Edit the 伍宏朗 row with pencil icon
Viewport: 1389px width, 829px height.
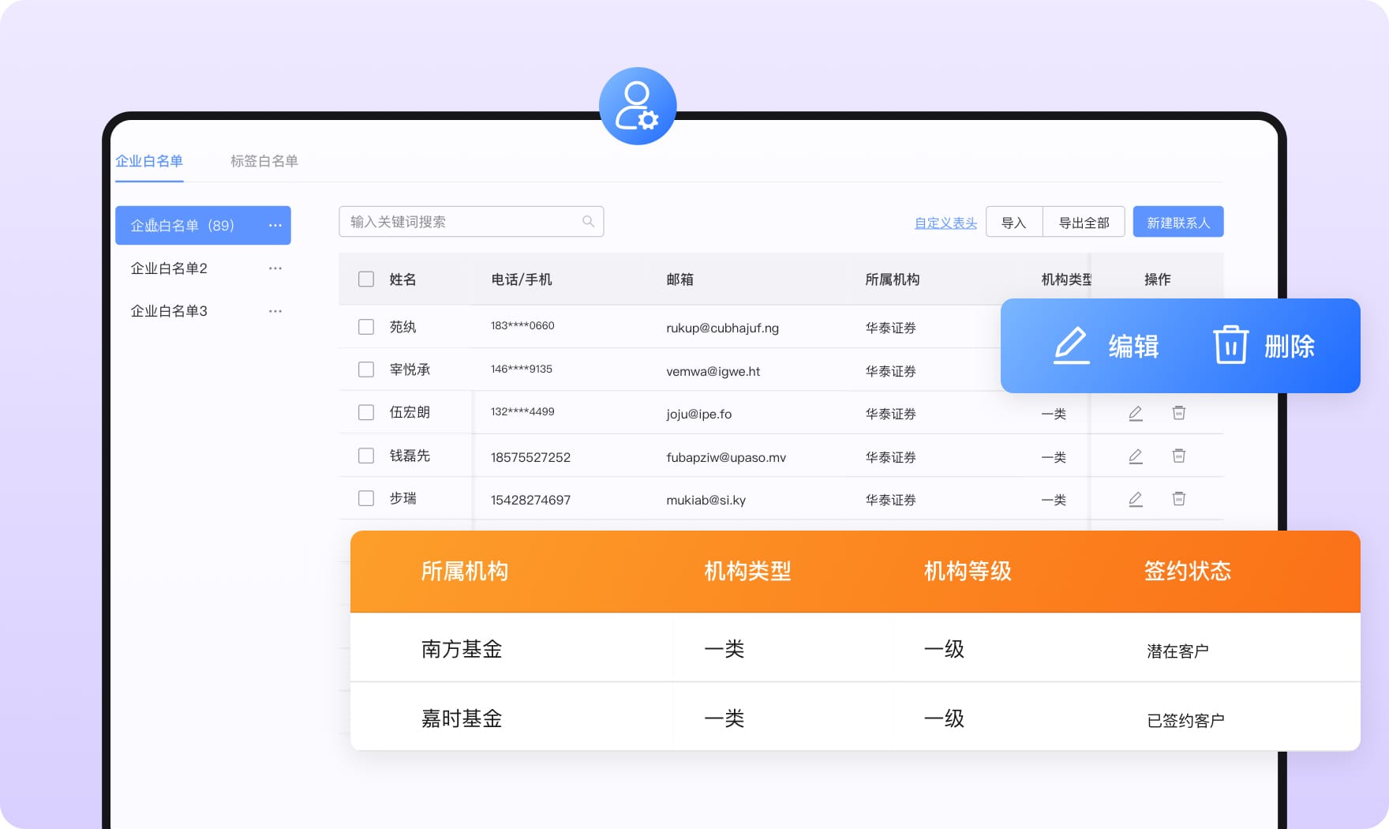tap(1136, 413)
